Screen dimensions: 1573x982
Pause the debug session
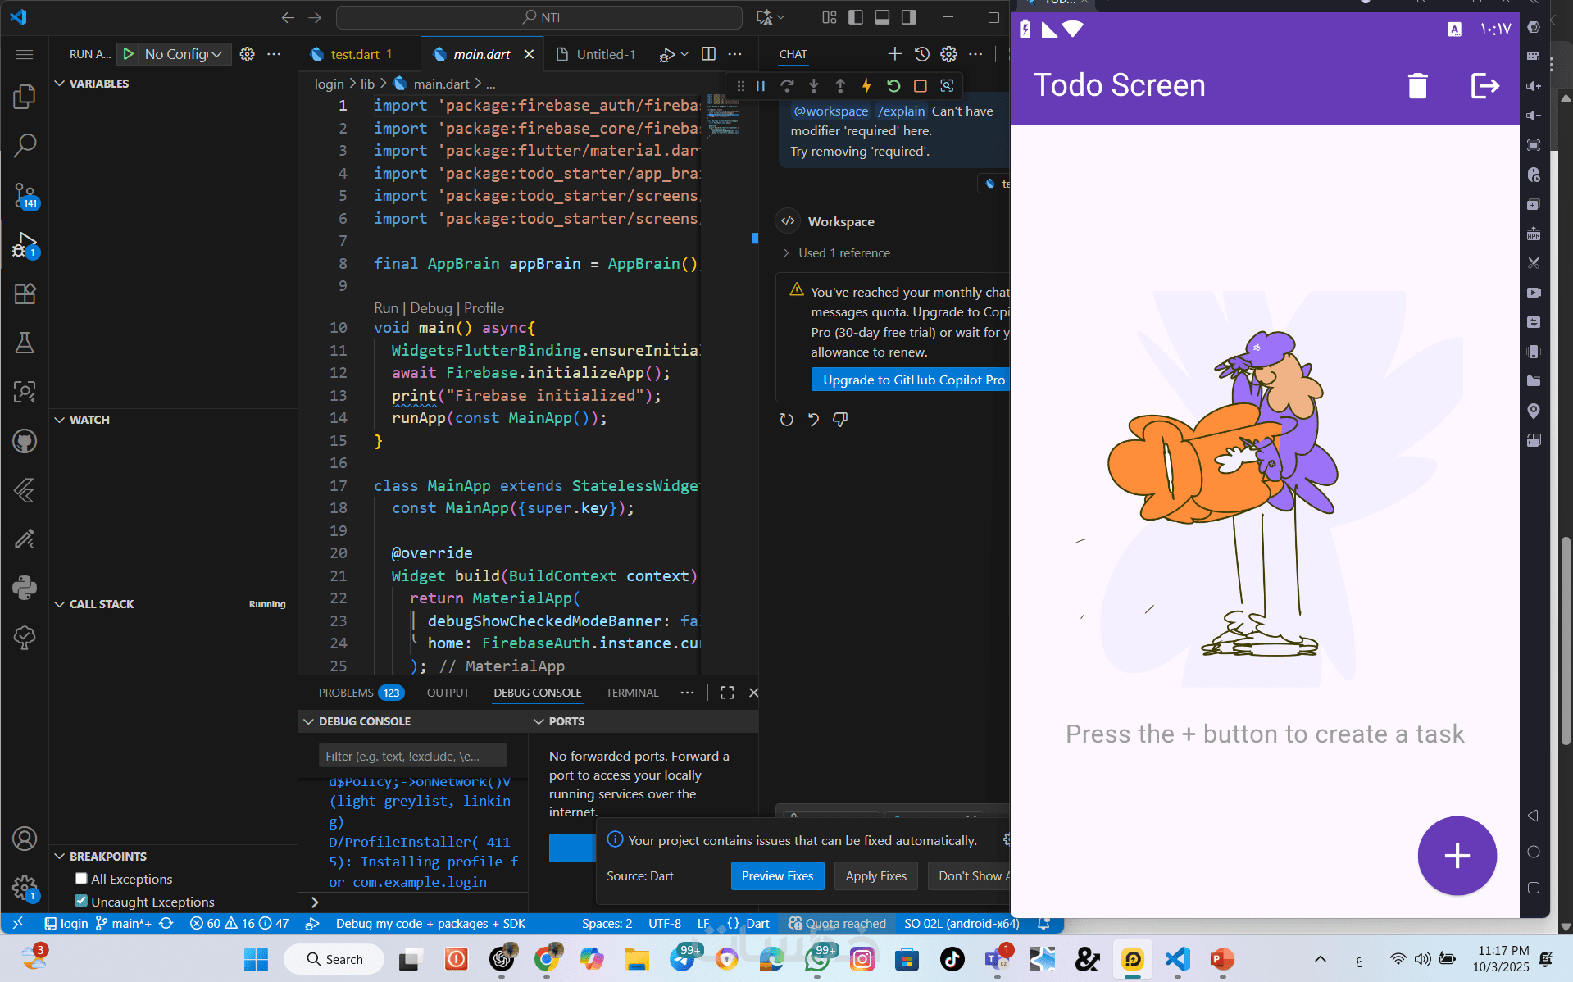761,85
